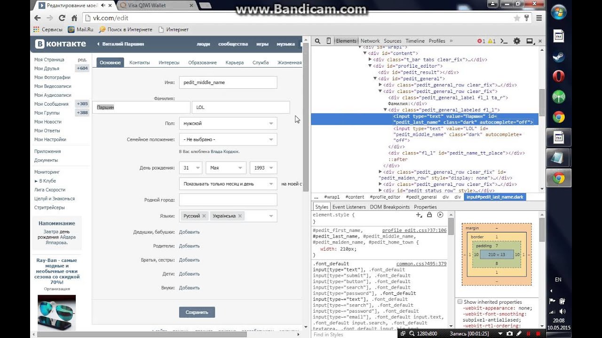The height and width of the screenshot is (338, 602).
Task: Open the Показывать только месяц и день dropdown
Action: (x=228, y=184)
